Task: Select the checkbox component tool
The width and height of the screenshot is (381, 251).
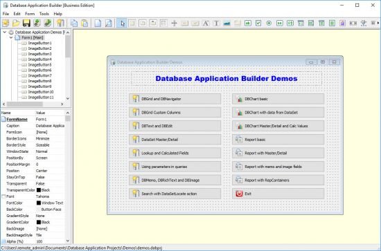Action: (258, 24)
